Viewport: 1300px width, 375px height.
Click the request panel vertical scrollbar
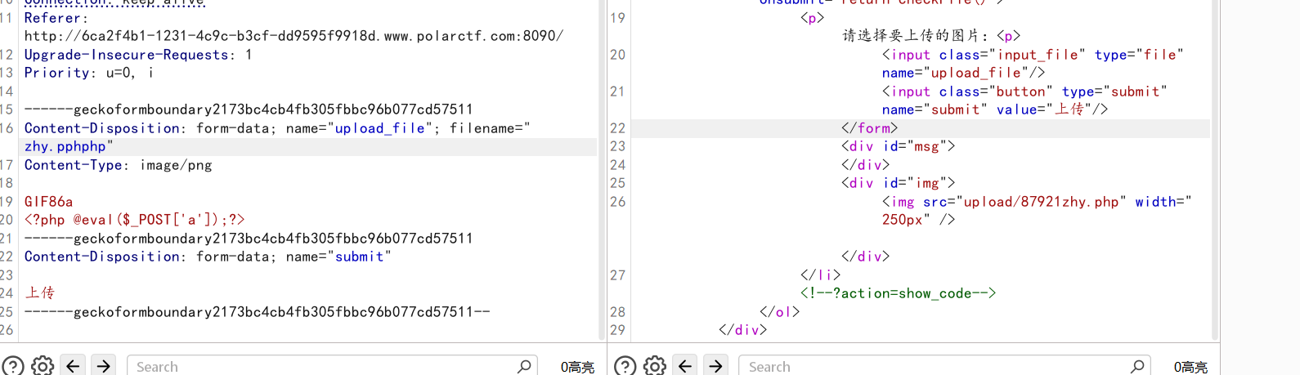(603, 171)
